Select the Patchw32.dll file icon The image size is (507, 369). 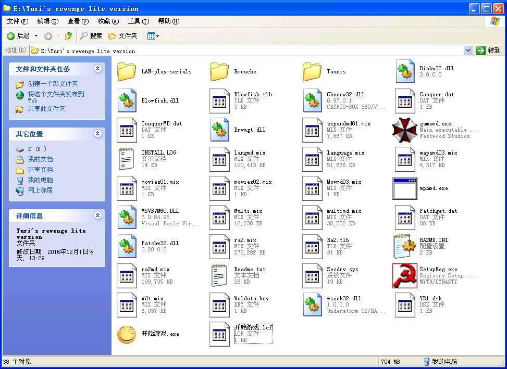click(127, 246)
